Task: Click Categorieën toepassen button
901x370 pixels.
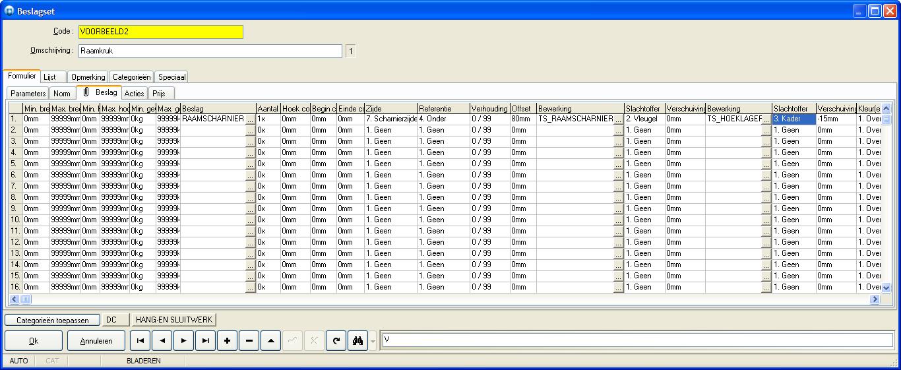Action: pyautogui.click(x=52, y=320)
